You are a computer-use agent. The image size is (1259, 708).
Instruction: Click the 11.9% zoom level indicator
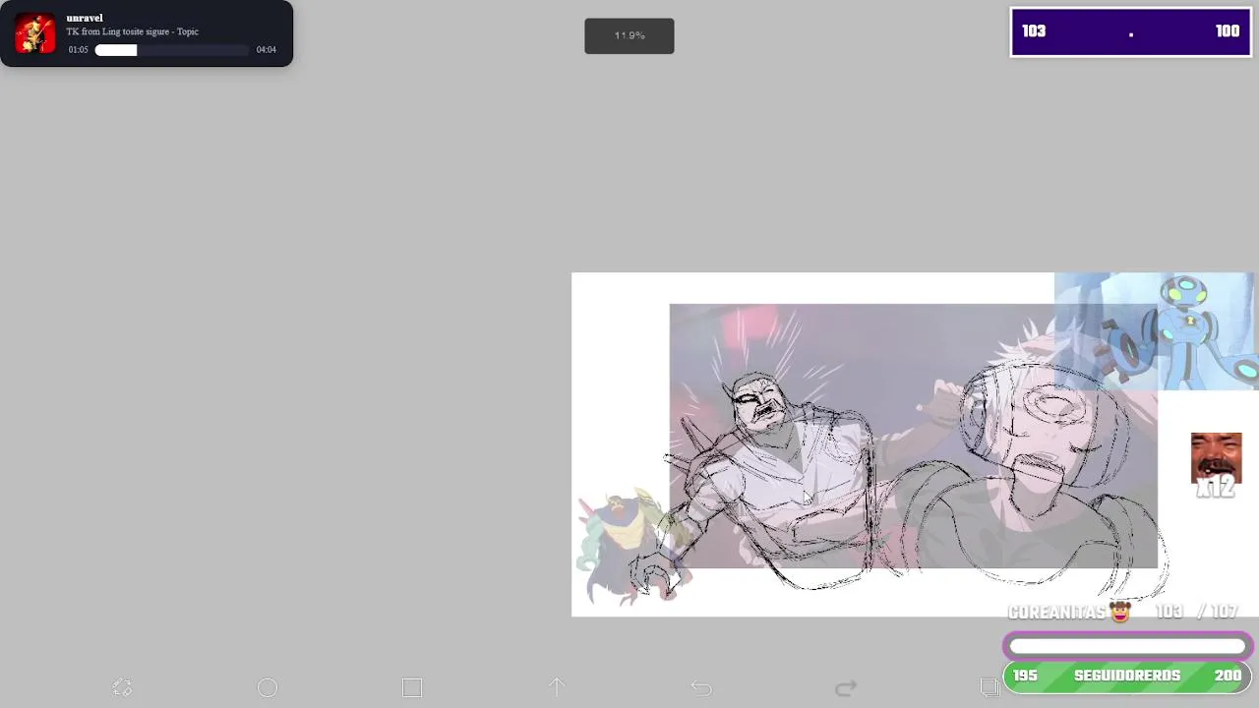(x=629, y=35)
